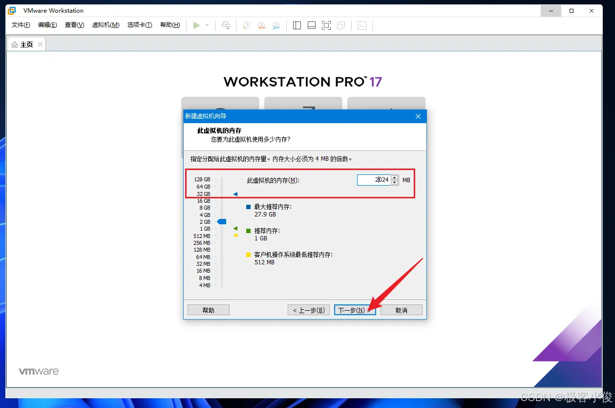Click the 64 GB scale label
This screenshot has height=408, width=615.
203,187
